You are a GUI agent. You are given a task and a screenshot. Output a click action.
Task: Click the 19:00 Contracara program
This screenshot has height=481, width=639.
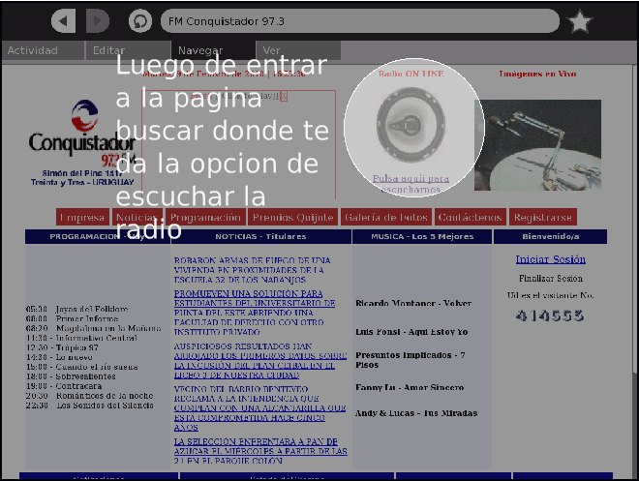(x=64, y=386)
